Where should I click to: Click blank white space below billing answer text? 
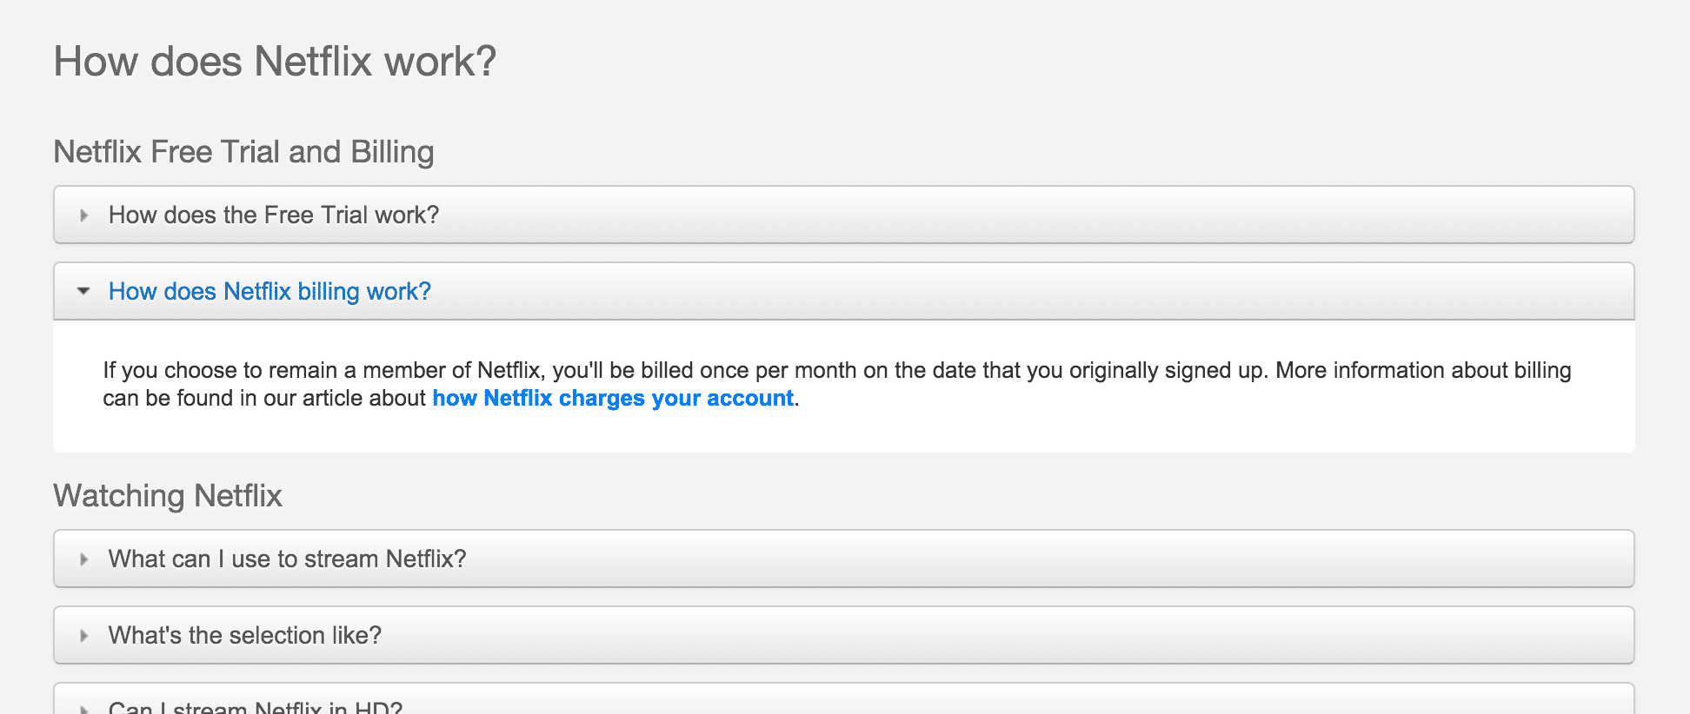click(x=843, y=433)
